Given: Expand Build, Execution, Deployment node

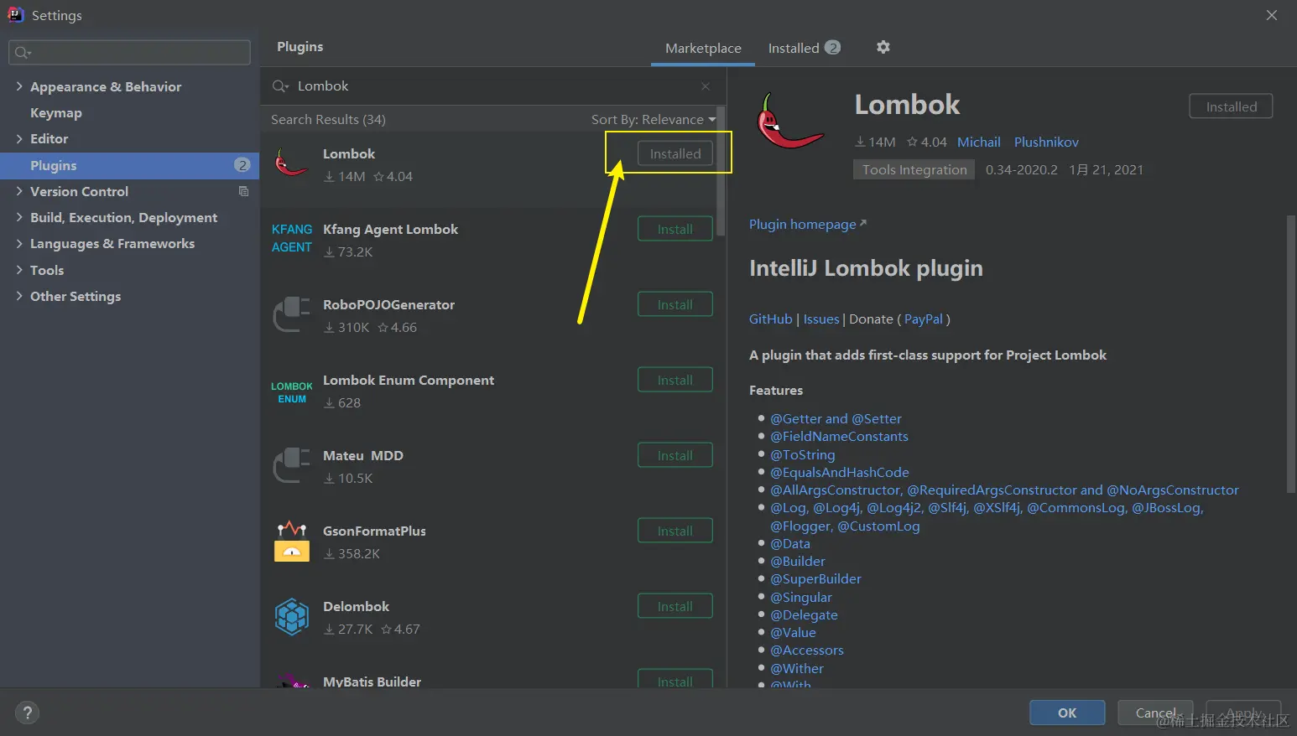Looking at the screenshot, I should pyautogui.click(x=19, y=217).
